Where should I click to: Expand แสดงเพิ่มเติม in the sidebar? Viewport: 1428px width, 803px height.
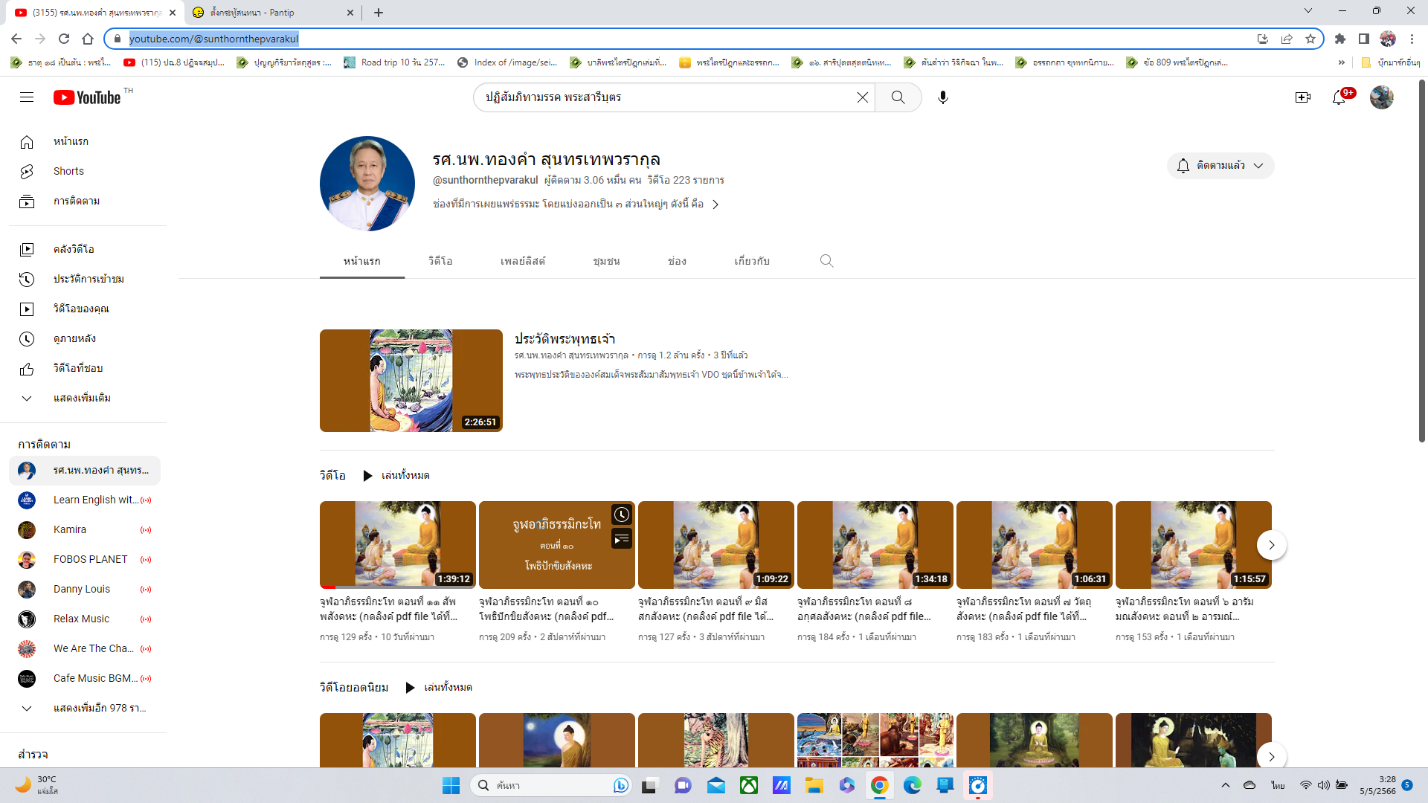click(82, 398)
